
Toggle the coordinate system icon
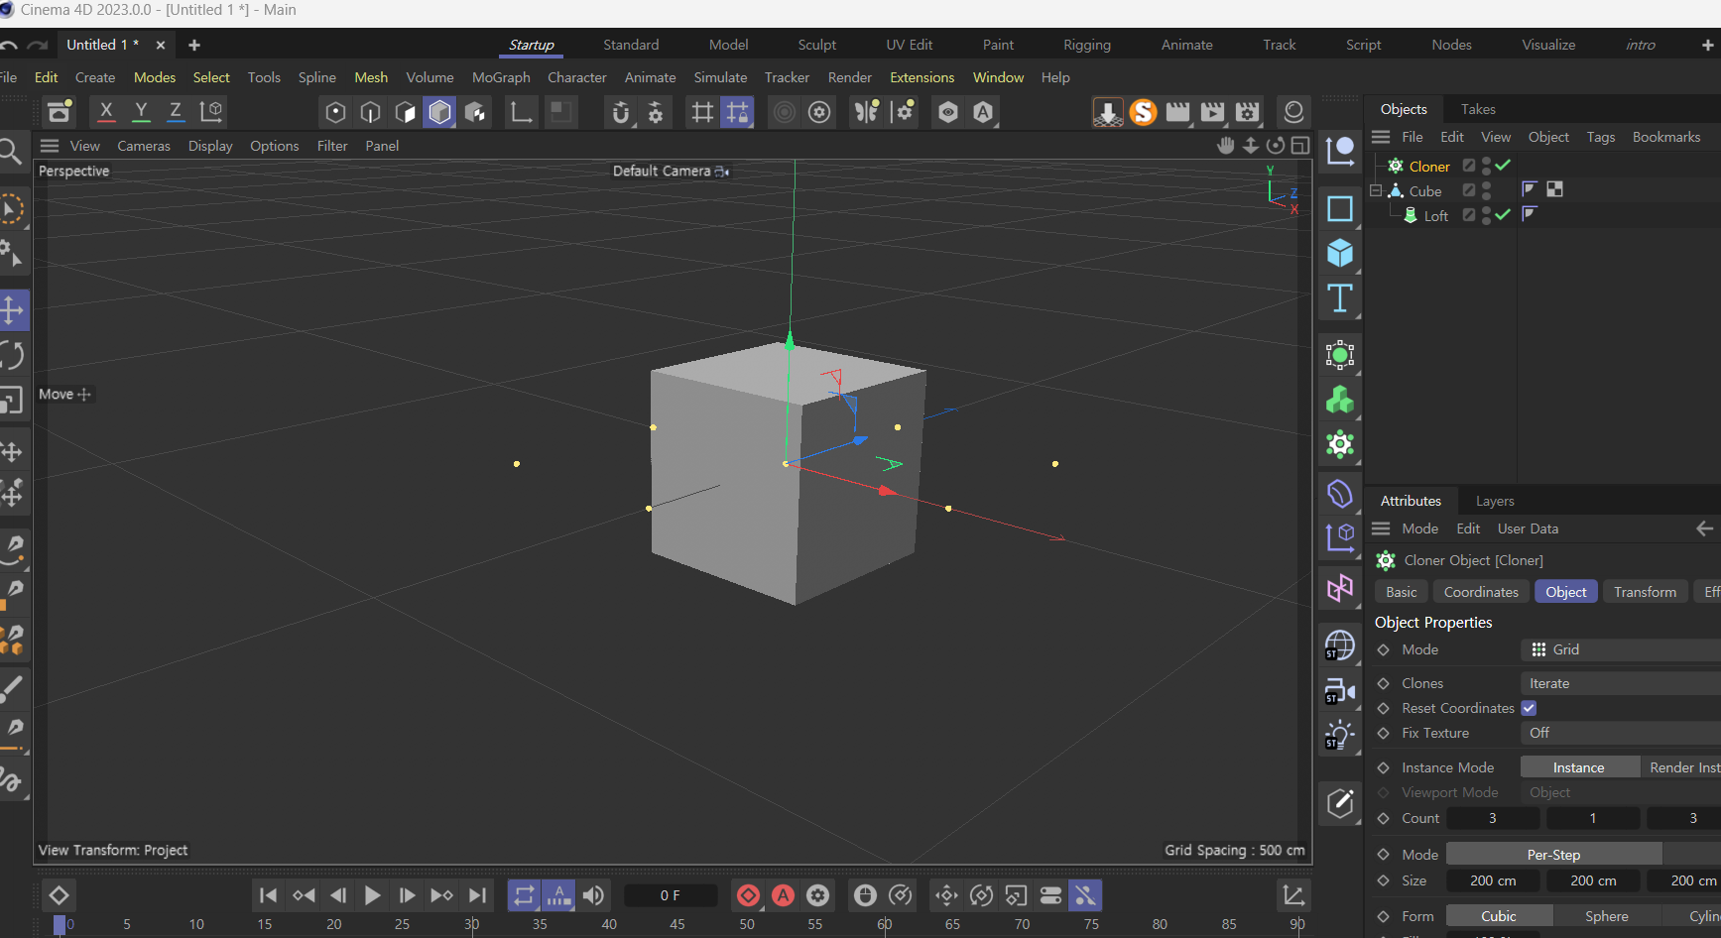point(211,112)
